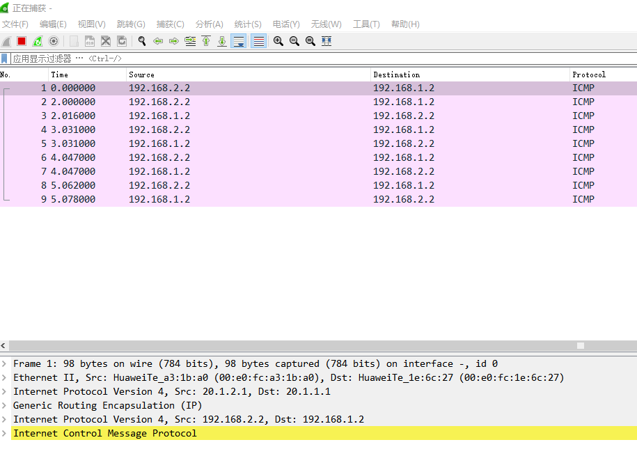
Task: Go to previous packet with left arrow
Action: pos(158,41)
